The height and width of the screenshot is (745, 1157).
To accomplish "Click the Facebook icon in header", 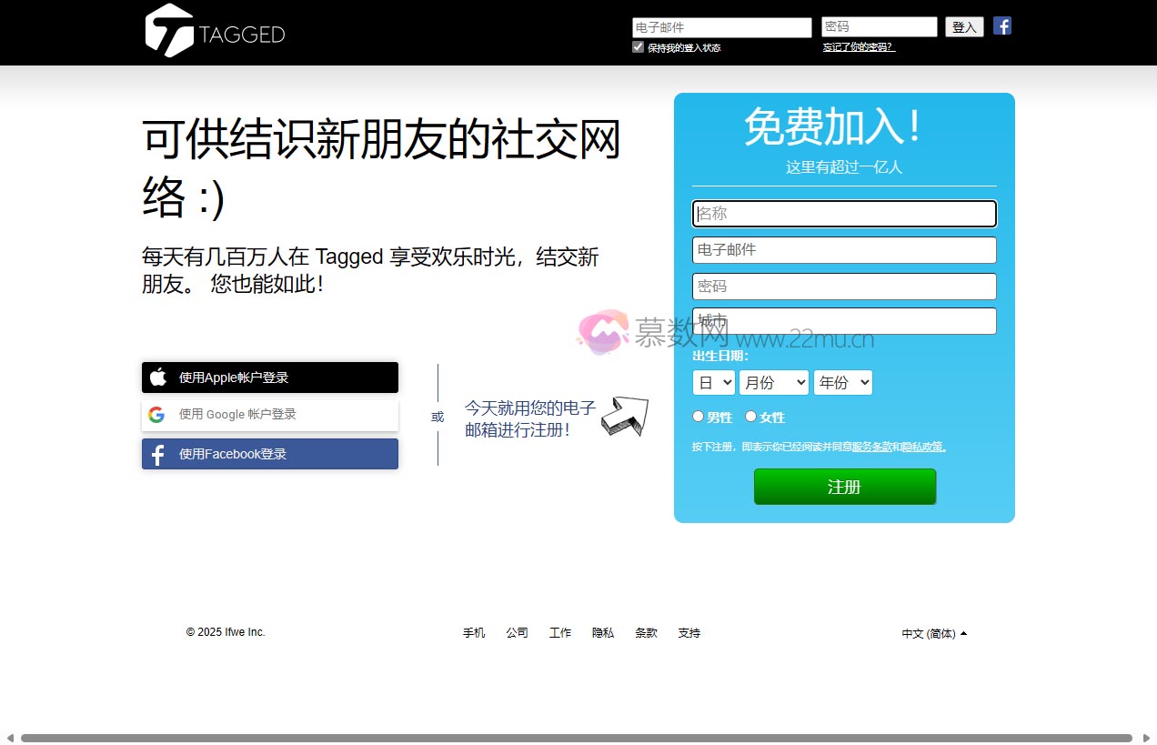I will point(1001,25).
